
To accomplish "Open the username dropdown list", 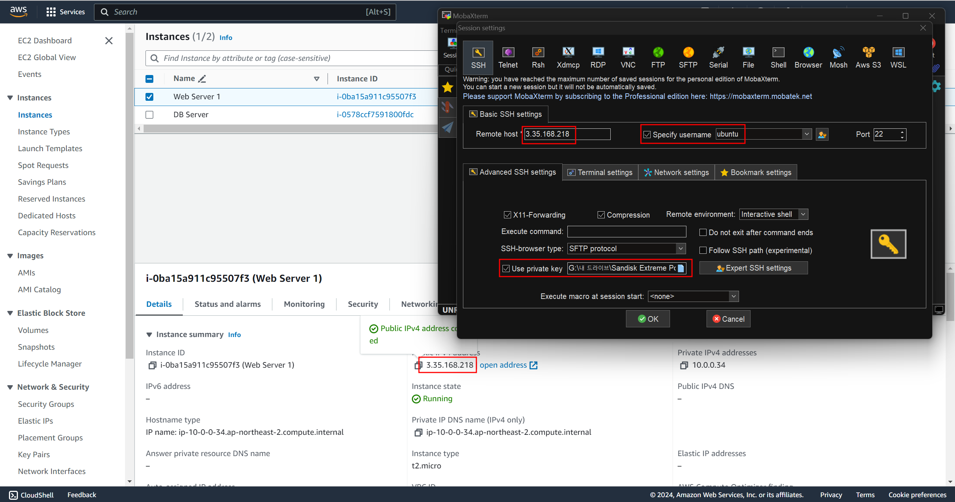I will pyautogui.click(x=807, y=134).
